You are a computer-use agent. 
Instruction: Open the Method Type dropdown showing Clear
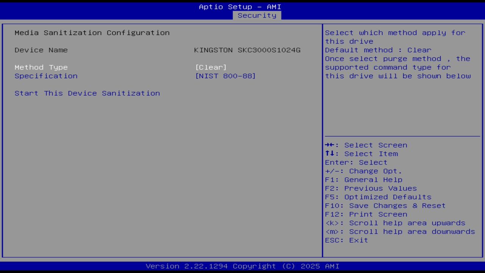[x=211, y=67]
